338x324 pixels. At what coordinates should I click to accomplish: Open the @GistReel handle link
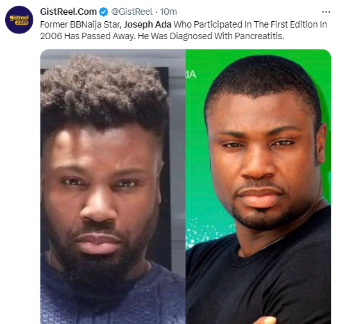[x=131, y=12]
